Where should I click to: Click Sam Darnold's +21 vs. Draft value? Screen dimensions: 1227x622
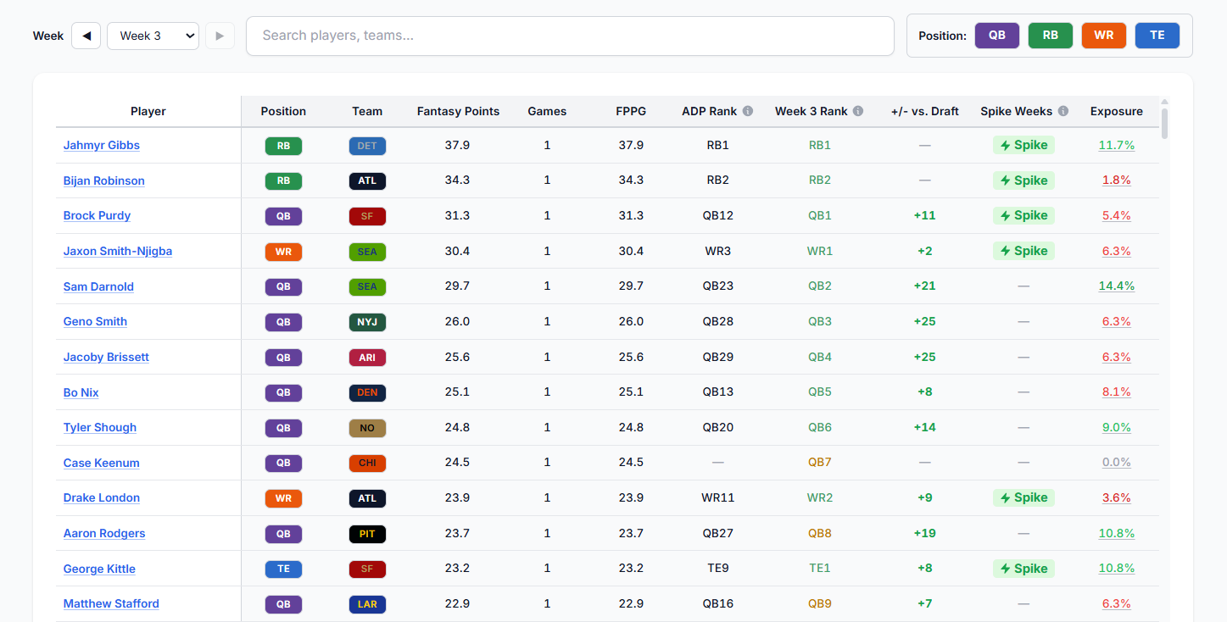pyautogui.click(x=924, y=286)
